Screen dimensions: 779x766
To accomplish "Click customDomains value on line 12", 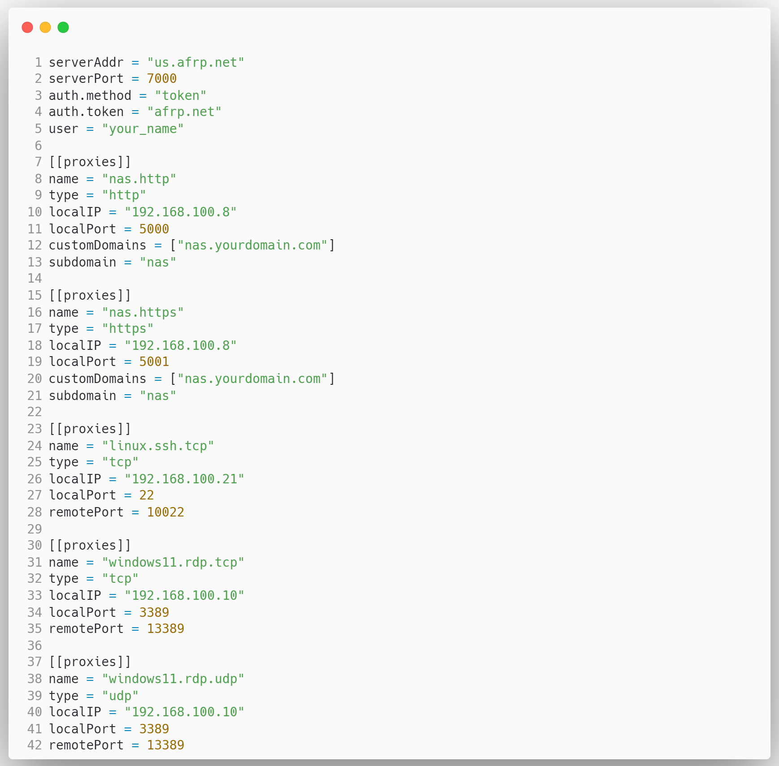I will tap(252, 245).
